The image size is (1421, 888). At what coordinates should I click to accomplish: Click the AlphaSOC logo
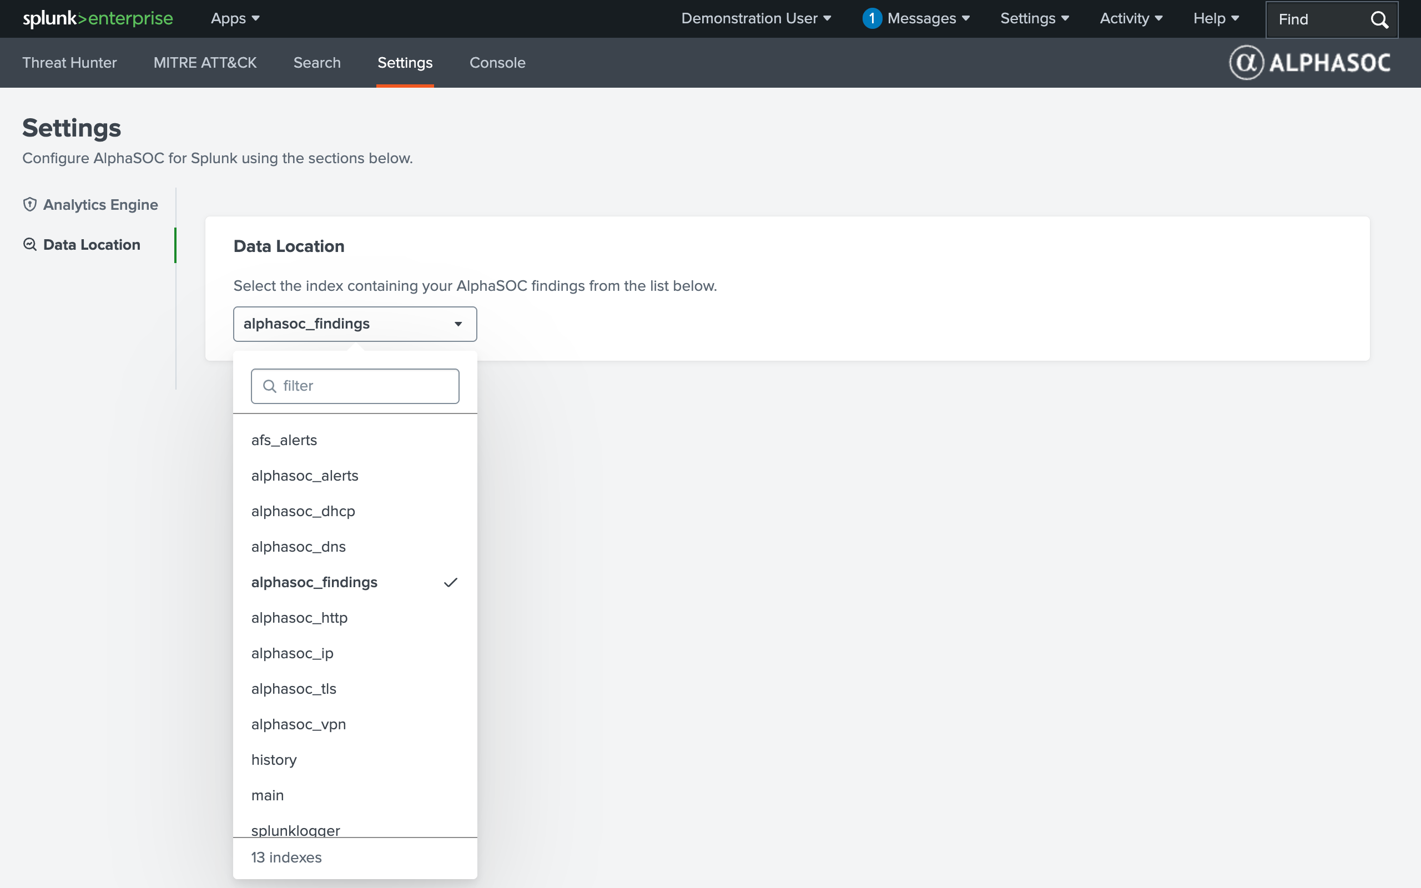[1310, 63]
